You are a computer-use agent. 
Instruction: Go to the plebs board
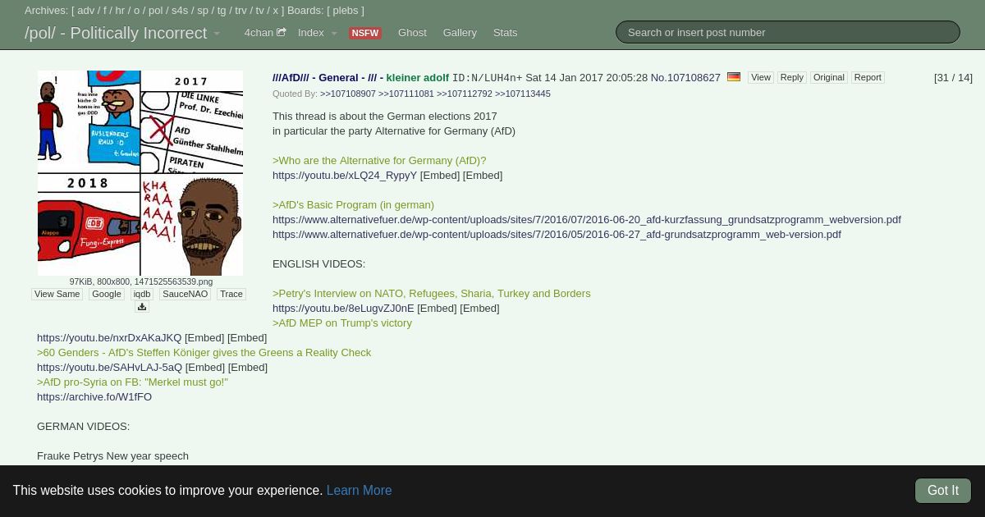(346, 11)
